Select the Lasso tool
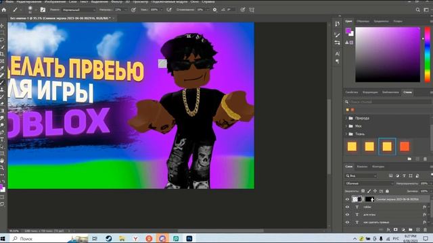The height and width of the screenshot is (243, 433). tap(2, 40)
